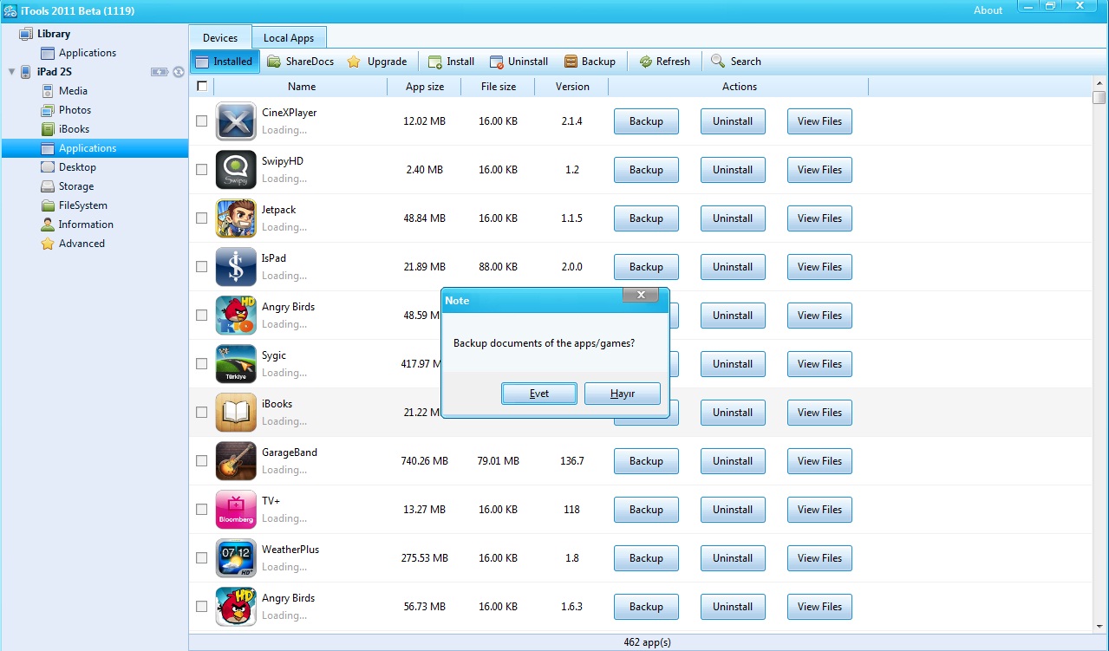Check the IsPad row checkbox
The width and height of the screenshot is (1109, 651).
tap(201, 267)
